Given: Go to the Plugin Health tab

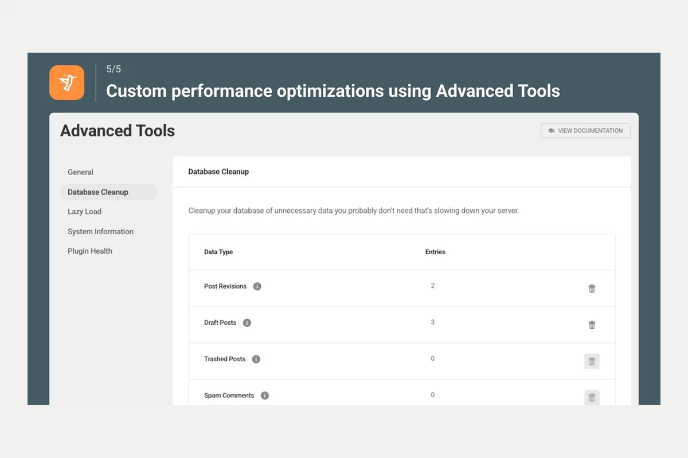Looking at the screenshot, I should 90,251.
